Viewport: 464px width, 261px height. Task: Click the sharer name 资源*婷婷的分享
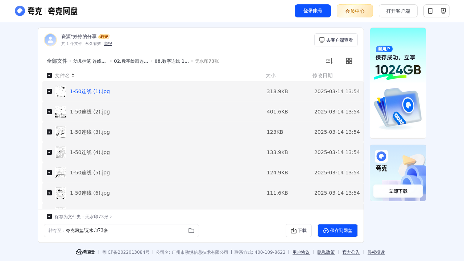coord(79,37)
